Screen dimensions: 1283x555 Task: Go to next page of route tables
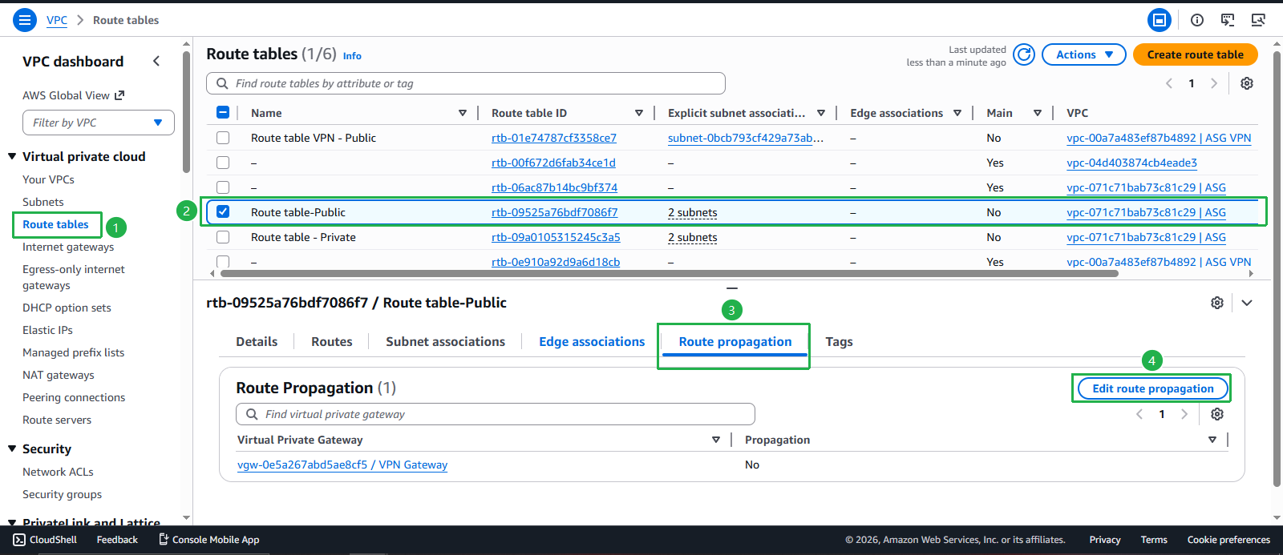pyautogui.click(x=1214, y=83)
